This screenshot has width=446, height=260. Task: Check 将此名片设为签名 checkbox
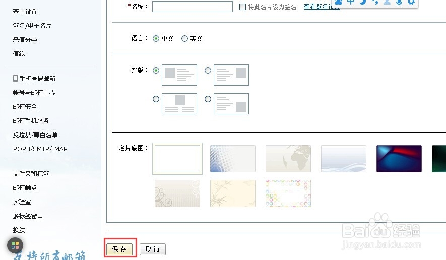click(242, 7)
